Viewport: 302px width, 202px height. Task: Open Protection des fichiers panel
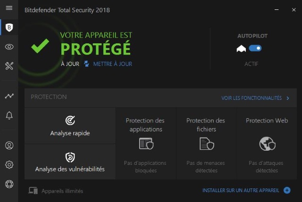(x=206, y=144)
